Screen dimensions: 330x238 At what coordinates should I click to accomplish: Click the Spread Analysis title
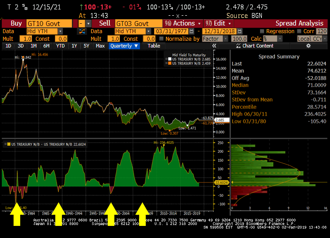pos(299,23)
